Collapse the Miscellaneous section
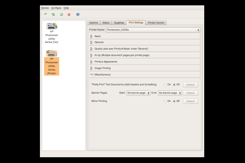Image resolution: width=245 pixels, height=163 pixels. point(145,75)
